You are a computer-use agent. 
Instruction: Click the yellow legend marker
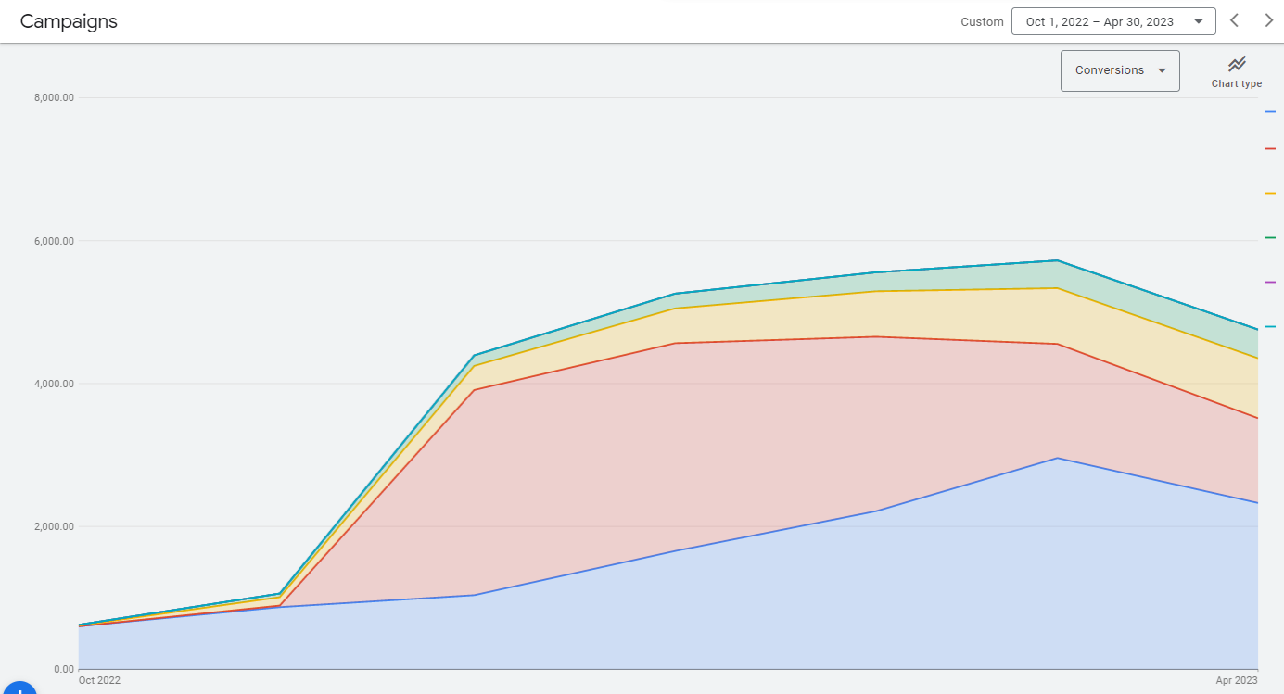tap(1270, 193)
